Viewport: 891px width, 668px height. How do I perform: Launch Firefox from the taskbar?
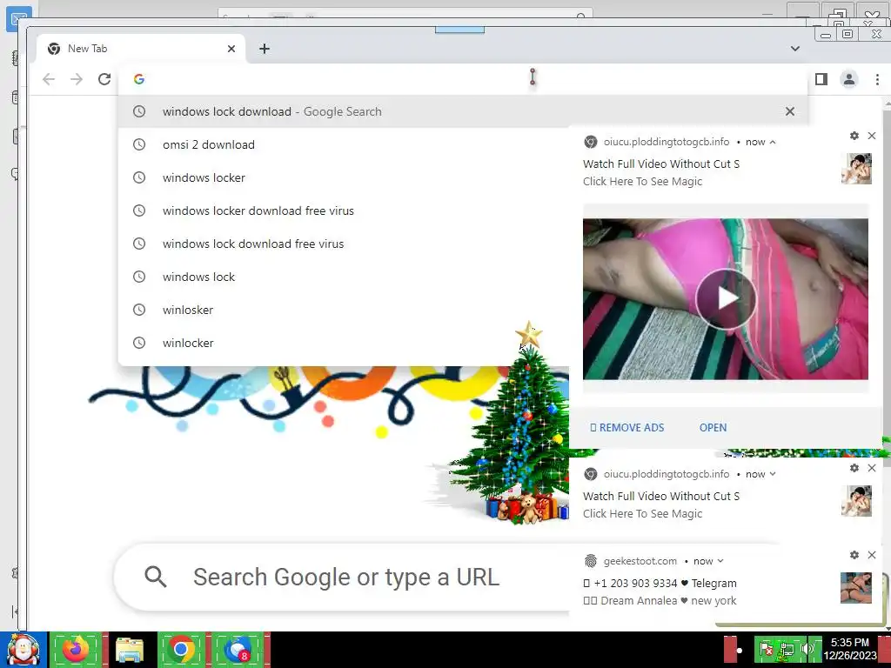pyautogui.click(x=76, y=650)
